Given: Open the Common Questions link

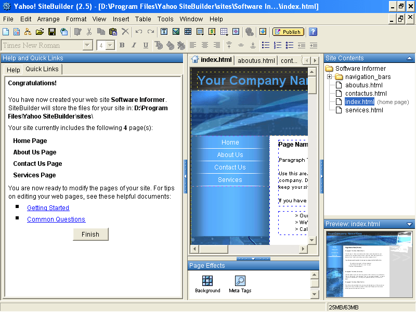Looking at the screenshot, I should click(x=56, y=219).
